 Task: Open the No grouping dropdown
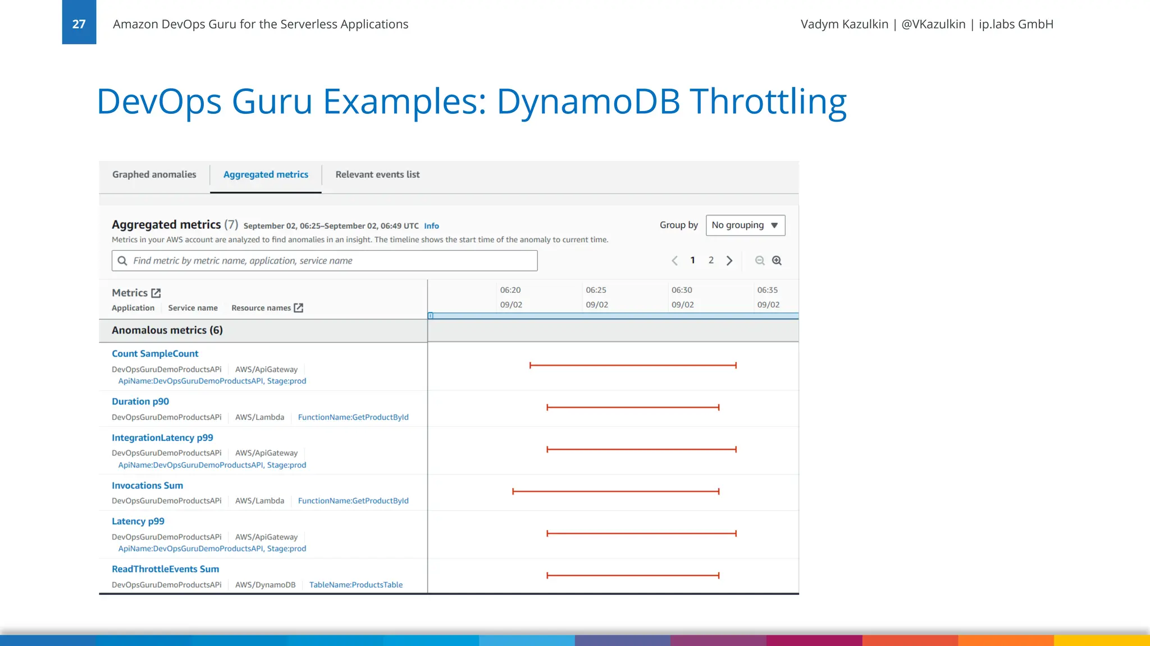point(745,225)
